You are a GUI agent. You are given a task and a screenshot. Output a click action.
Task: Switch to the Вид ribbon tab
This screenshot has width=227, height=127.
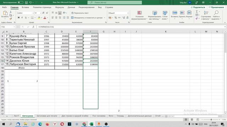(x=100, y=7)
